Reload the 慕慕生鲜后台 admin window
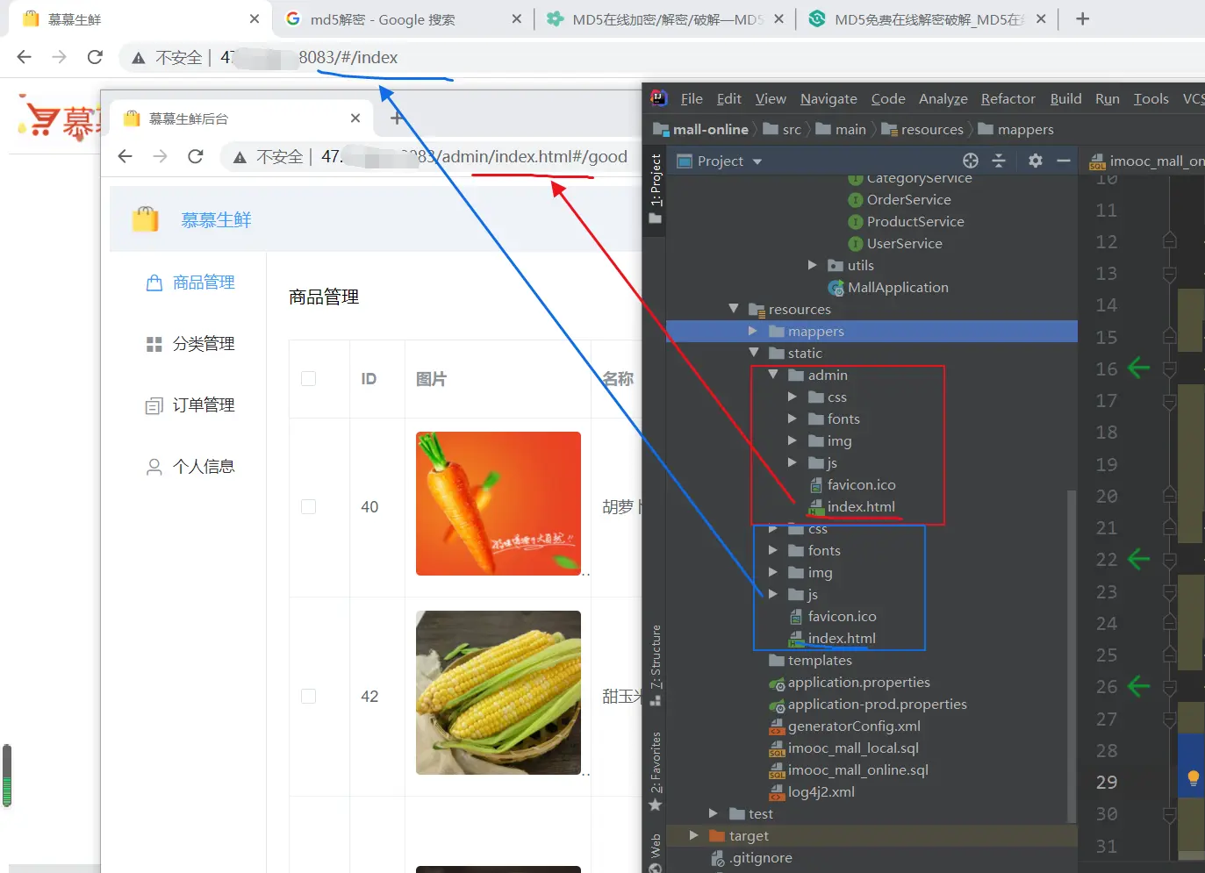This screenshot has height=873, width=1205. click(x=196, y=156)
